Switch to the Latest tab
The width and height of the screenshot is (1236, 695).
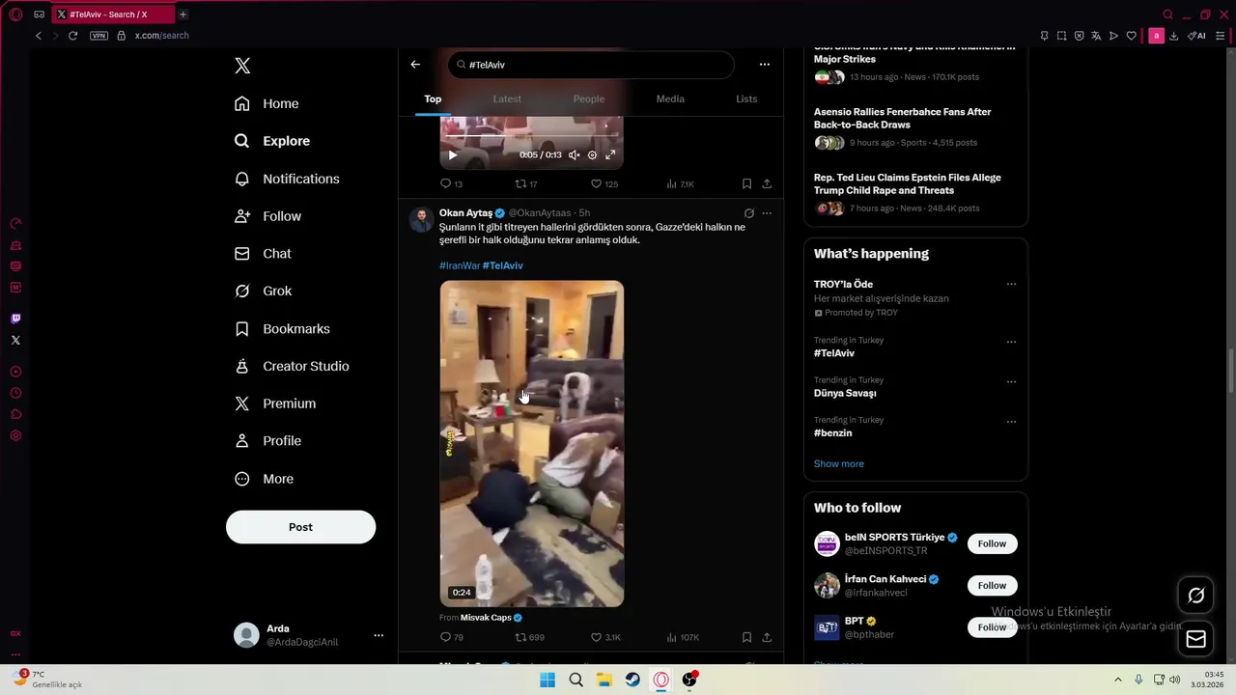507,98
